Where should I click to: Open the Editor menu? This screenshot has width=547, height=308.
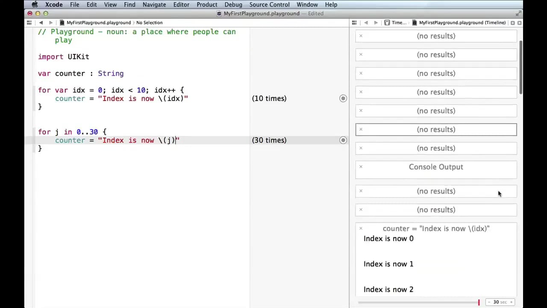point(181,5)
